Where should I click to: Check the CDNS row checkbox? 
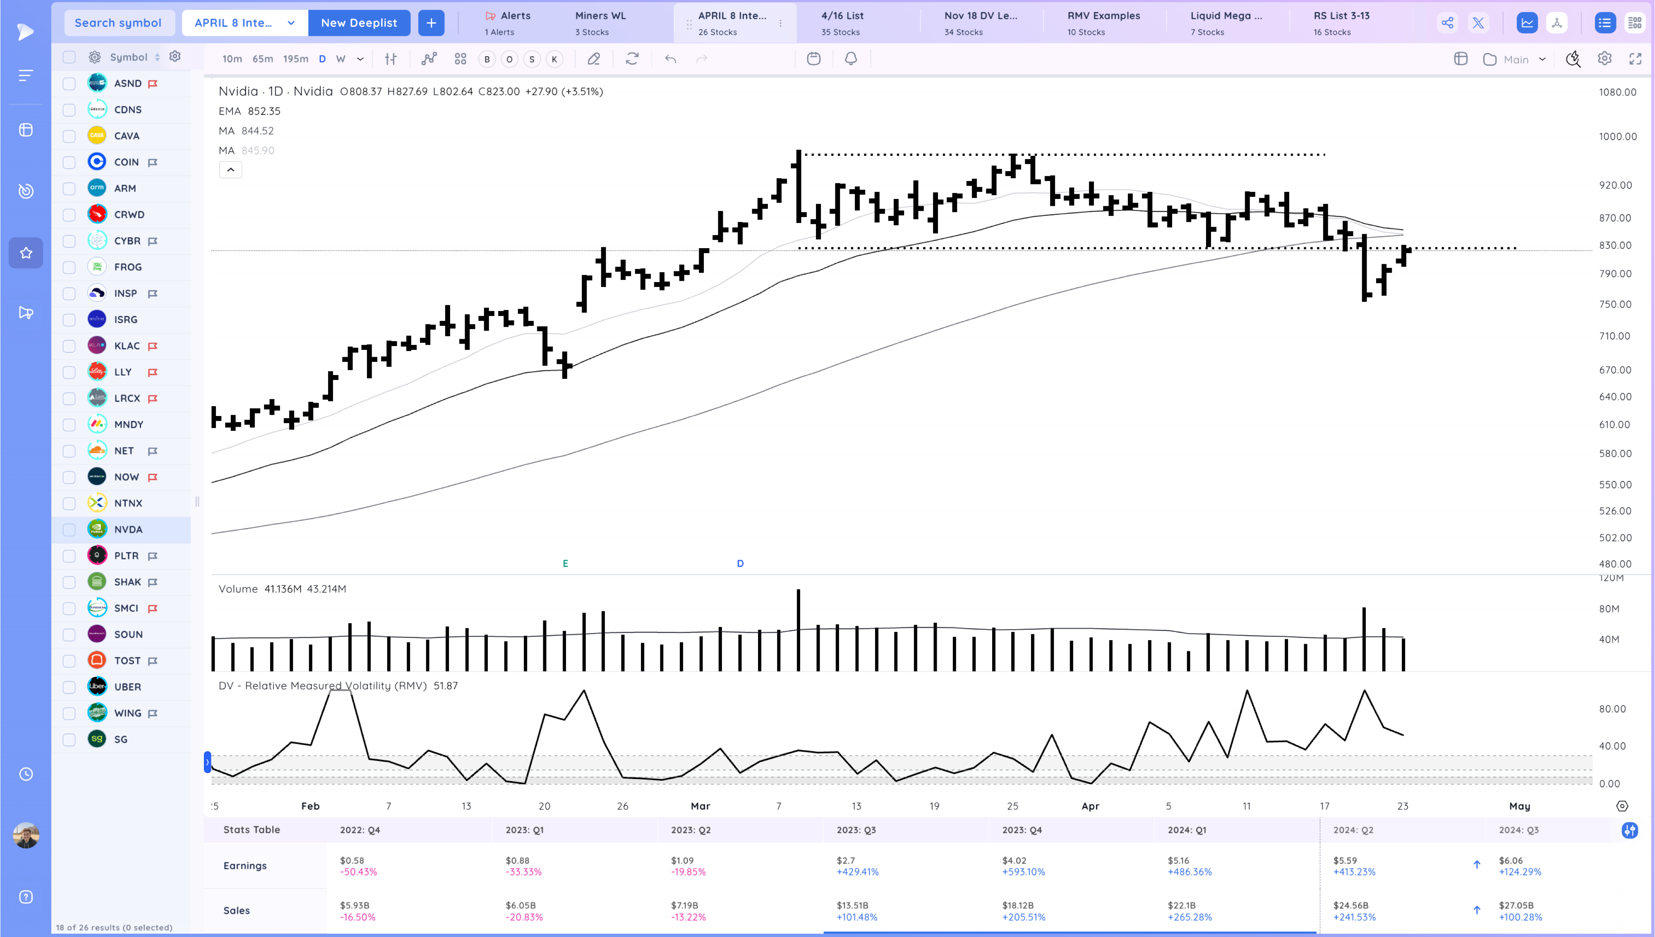click(69, 110)
